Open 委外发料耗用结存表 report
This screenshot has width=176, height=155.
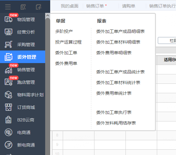click(x=116, y=123)
